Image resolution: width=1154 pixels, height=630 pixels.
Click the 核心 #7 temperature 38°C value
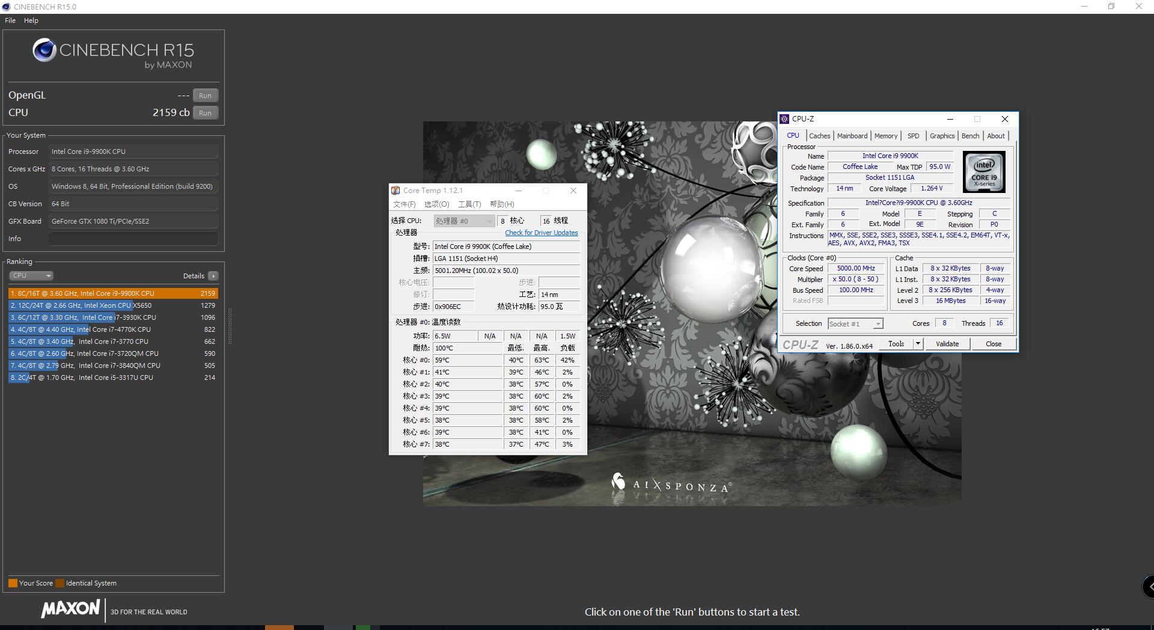click(x=468, y=444)
